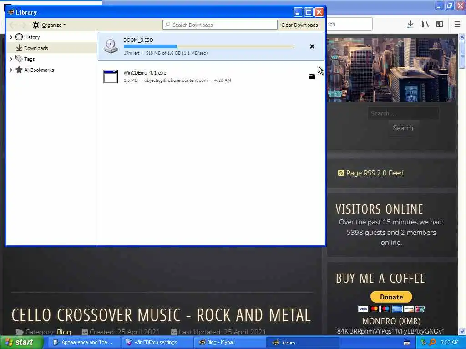This screenshot has height=349, width=466.
Task: Cancel the DOOM_3.ISO download
Action: point(312,46)
